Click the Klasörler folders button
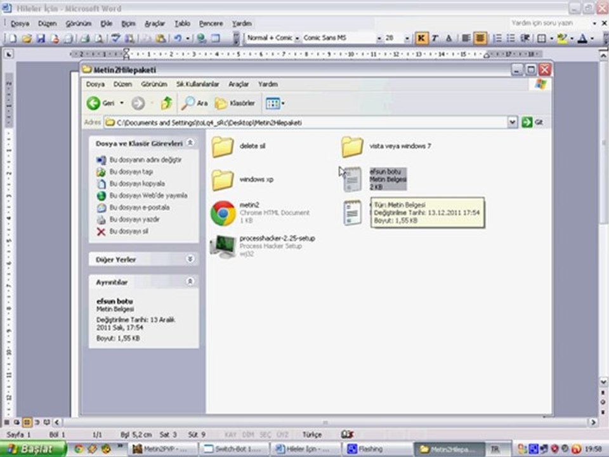The height and width of the screenshot is (457, 609). [235, 103]
